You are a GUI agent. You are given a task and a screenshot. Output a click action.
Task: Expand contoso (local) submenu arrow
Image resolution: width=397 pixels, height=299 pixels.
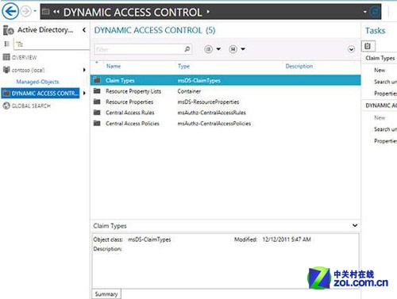pyautogui.click(x=84, y=70)
